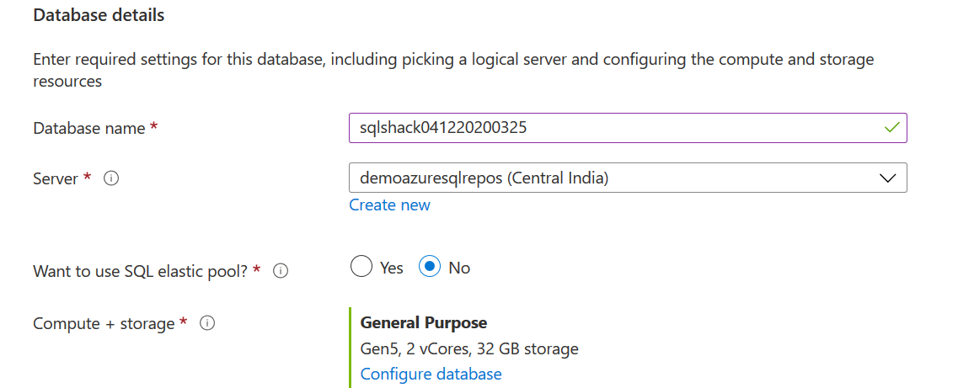This screenshot has height=388, width=974.
Task: Click the green validation checkmark icon
Action: tap(891, 128)
